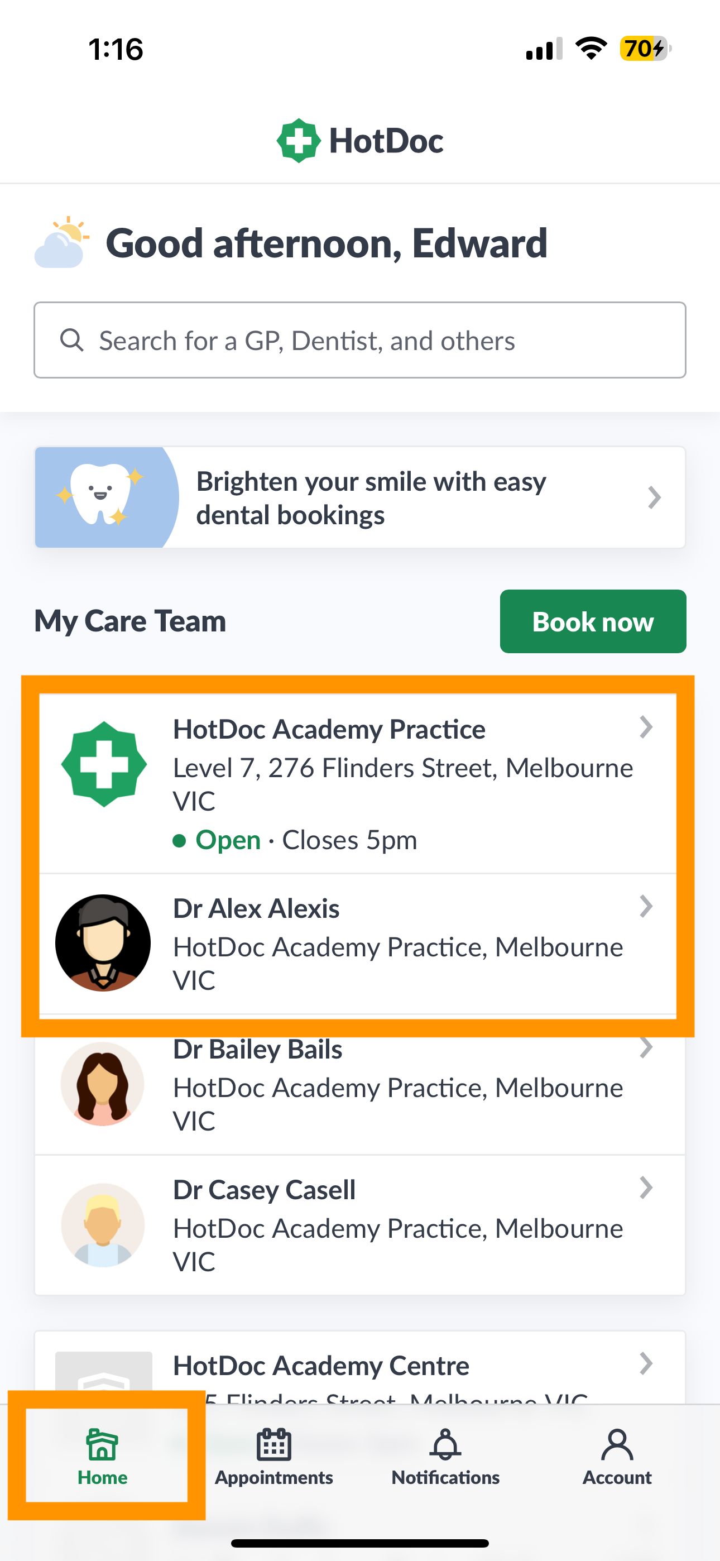The height and width of the screenshot is (1561, 720).
Task: Open the Appointments calendar icon
Action: [x=274, y=1445]
